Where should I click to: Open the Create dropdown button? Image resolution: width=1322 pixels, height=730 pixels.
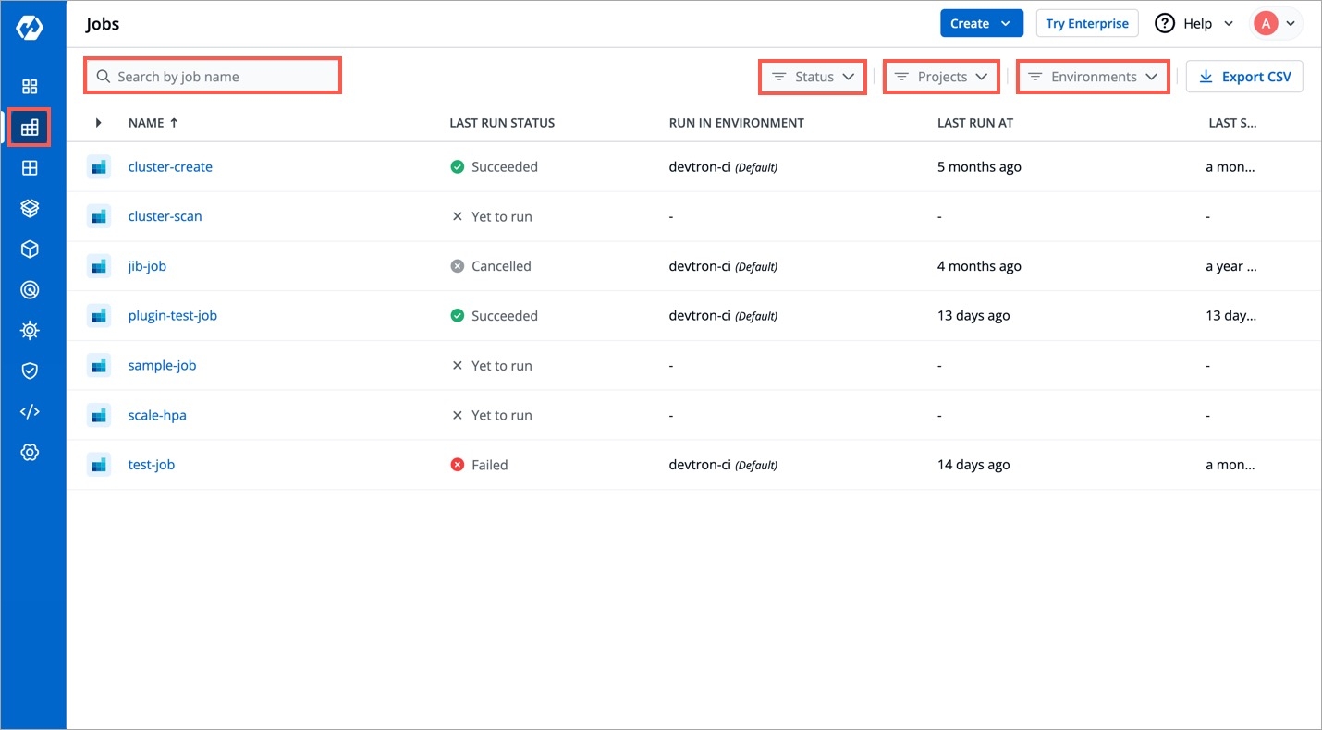[x=981, y=24]
